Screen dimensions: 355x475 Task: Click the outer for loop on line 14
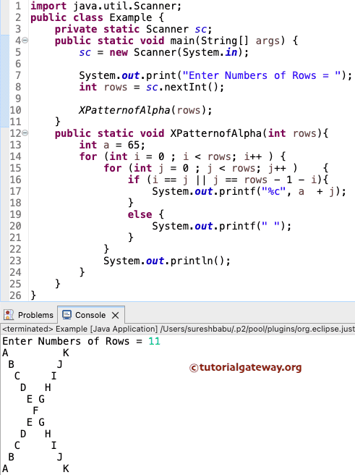(182, 156)
